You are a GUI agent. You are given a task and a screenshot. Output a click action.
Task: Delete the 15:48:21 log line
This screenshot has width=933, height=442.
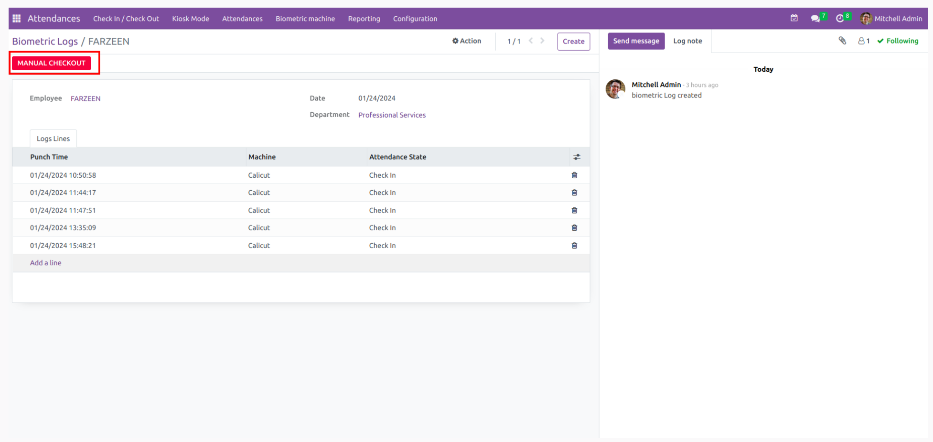(x=574, y=245)
